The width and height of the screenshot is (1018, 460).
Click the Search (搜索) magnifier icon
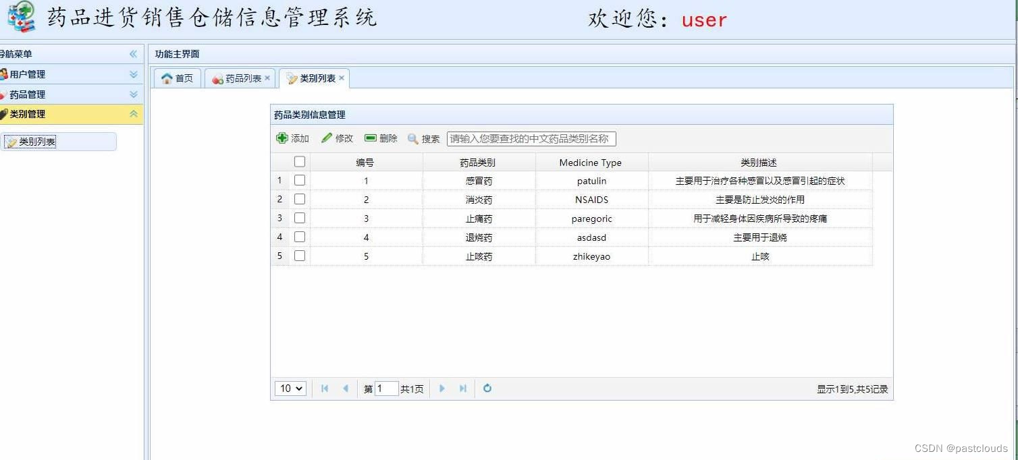[413, 138]
